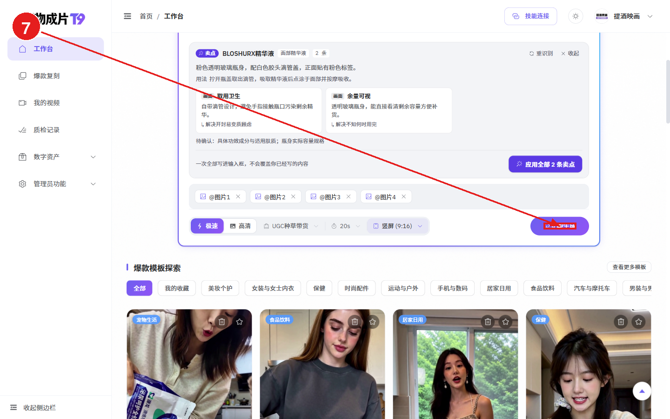This screenshot has width=670, height=419.
Task: Click 收起侧边栏 at the bottom of the sidebar
Action: point(33,407)
